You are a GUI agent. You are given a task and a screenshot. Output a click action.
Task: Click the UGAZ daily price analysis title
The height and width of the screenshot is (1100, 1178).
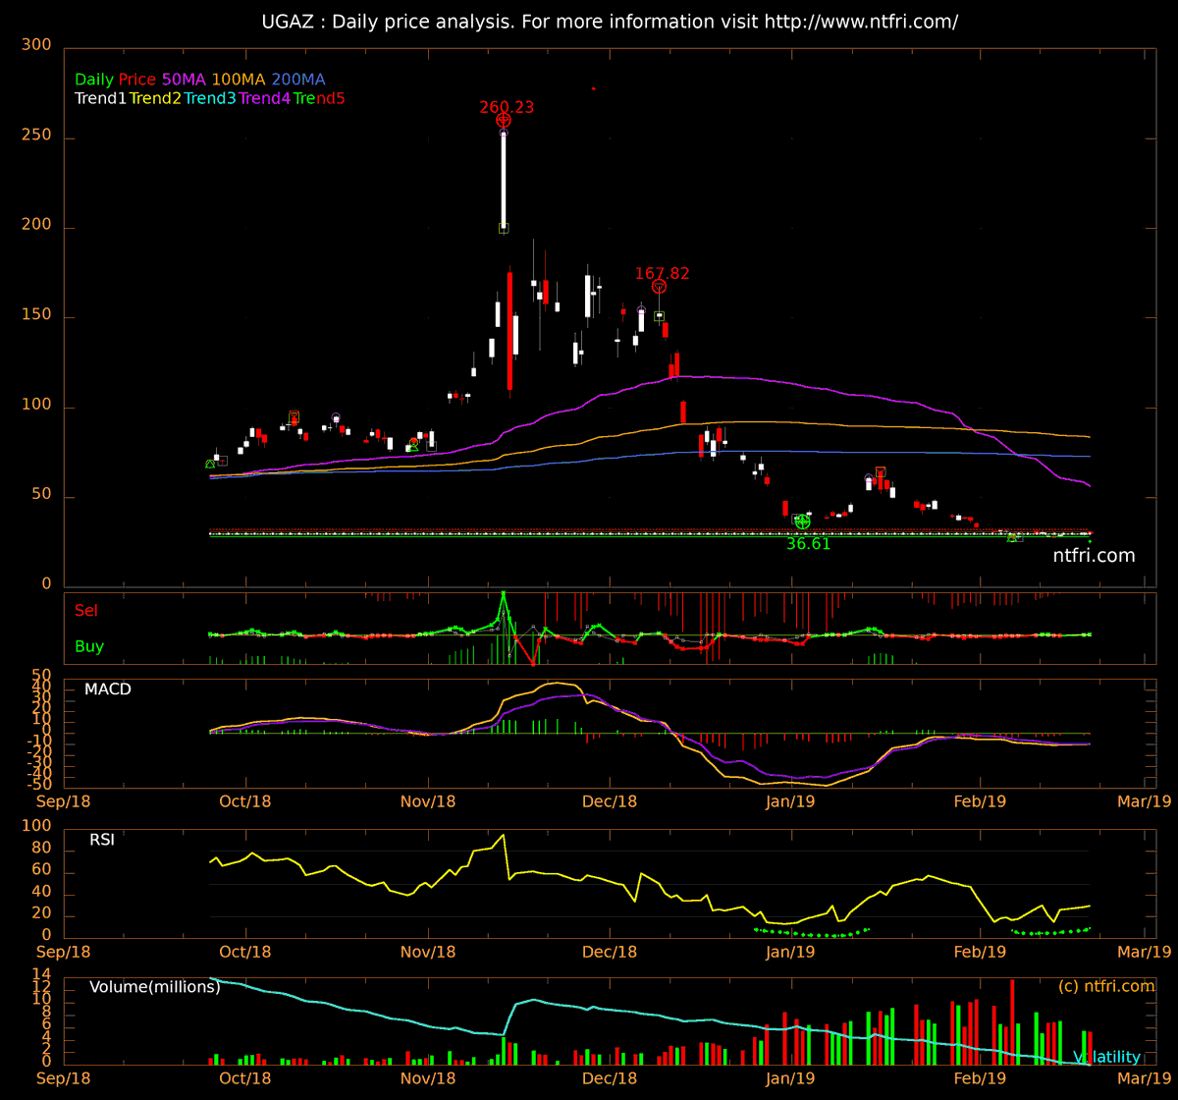[610, 21]
